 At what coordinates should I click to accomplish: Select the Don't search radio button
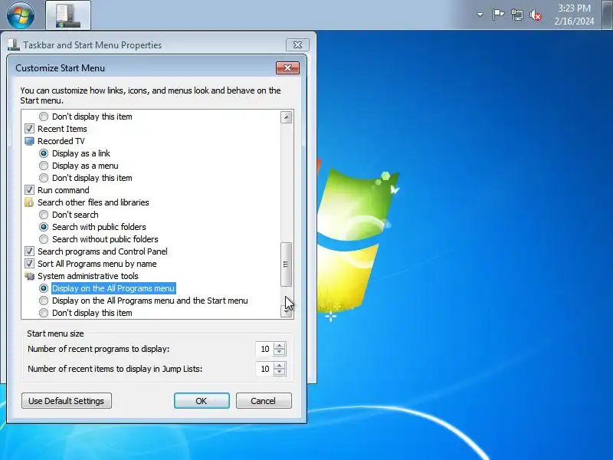click(44, 215)
